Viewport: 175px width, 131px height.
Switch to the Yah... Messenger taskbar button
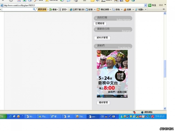(x=80, y=117)
